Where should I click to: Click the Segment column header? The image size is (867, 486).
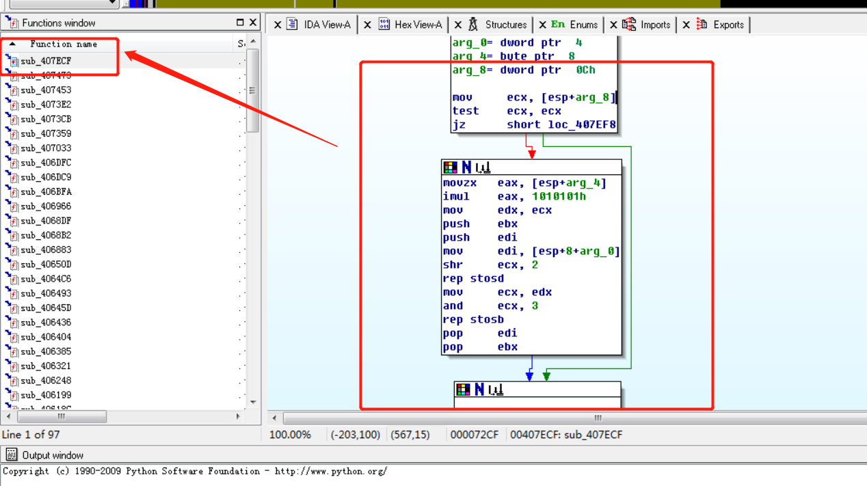click(241, 44)
